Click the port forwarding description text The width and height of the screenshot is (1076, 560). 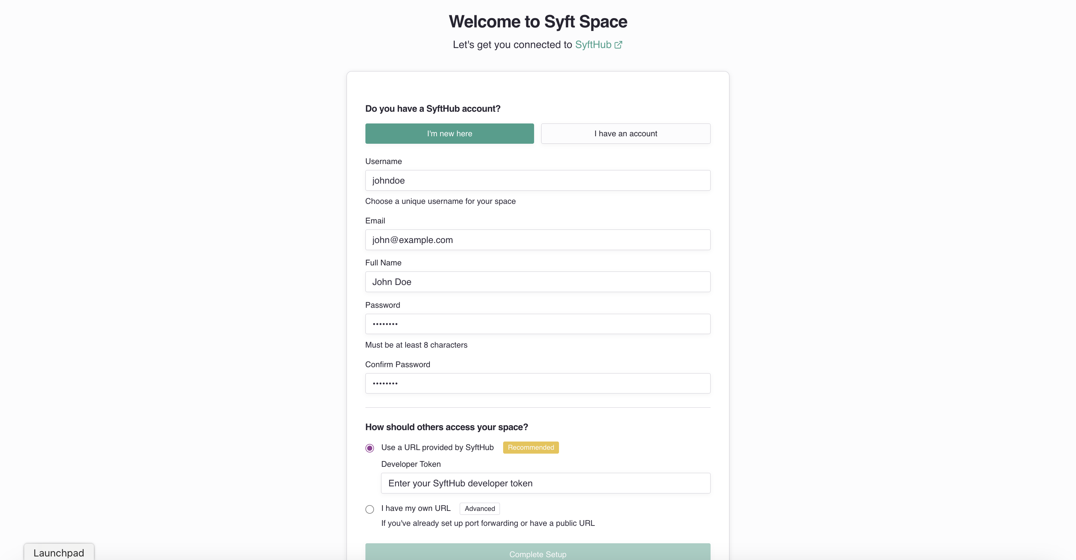coord(488,523)
